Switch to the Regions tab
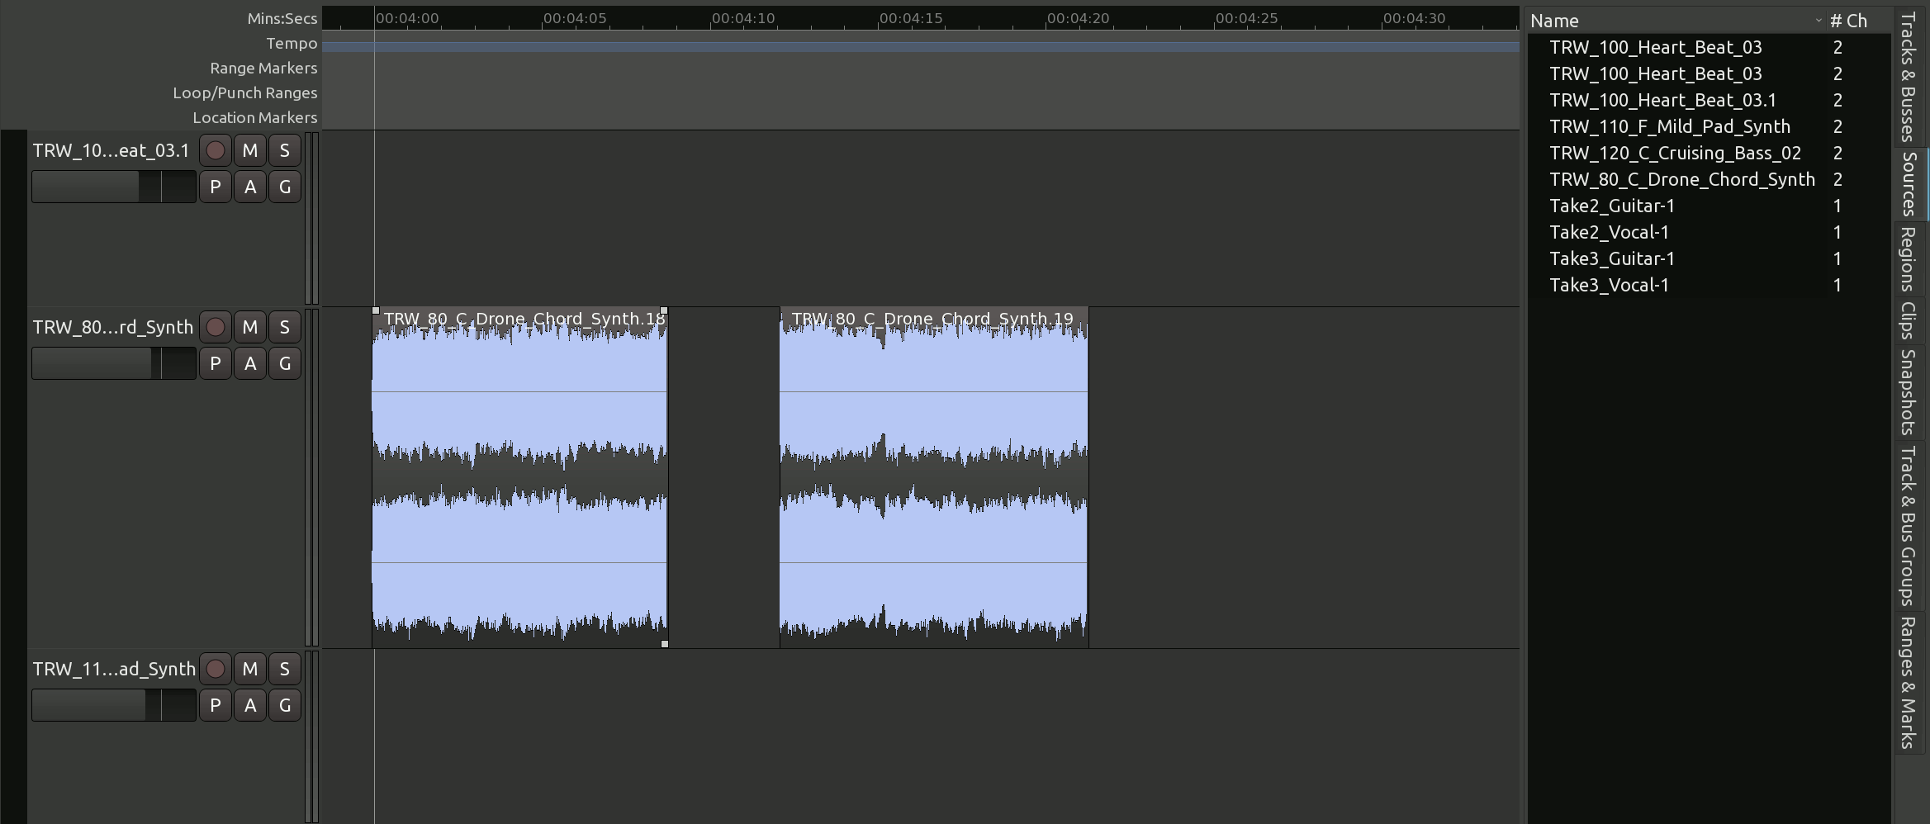The image size is (1930, 824). coord(1908,259)
